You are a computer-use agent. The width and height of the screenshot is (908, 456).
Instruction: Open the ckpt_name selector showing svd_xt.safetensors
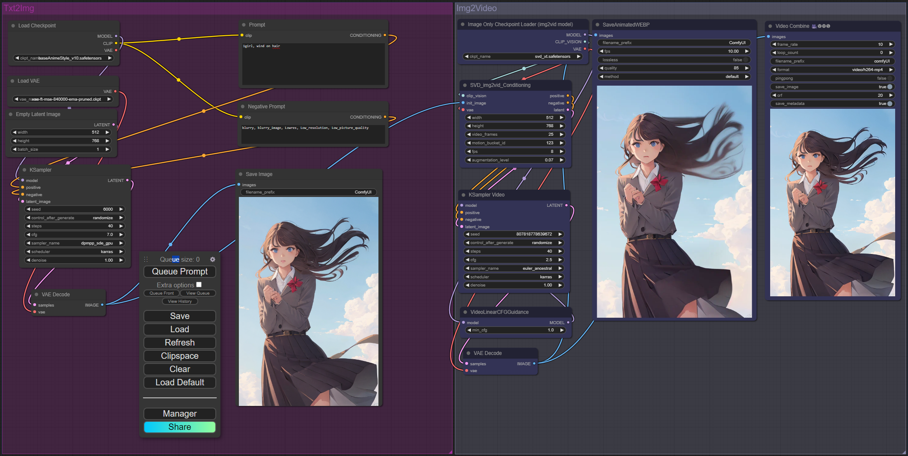click(x=522, y=57)
